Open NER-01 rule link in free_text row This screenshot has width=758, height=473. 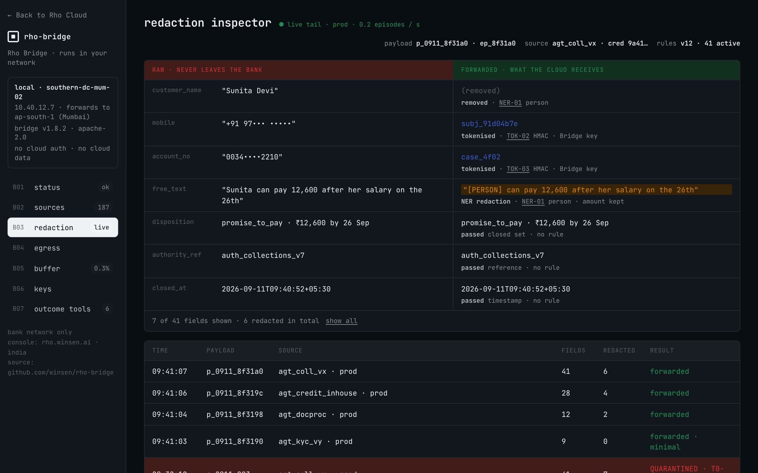pos(533,201)
